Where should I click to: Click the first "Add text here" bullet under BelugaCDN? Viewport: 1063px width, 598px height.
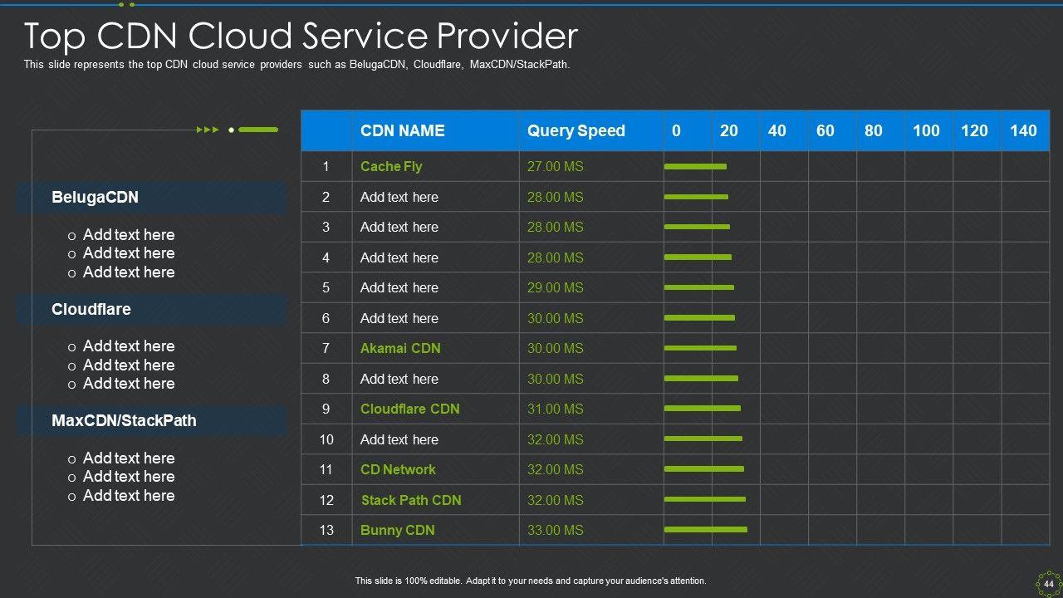point(129,235)
